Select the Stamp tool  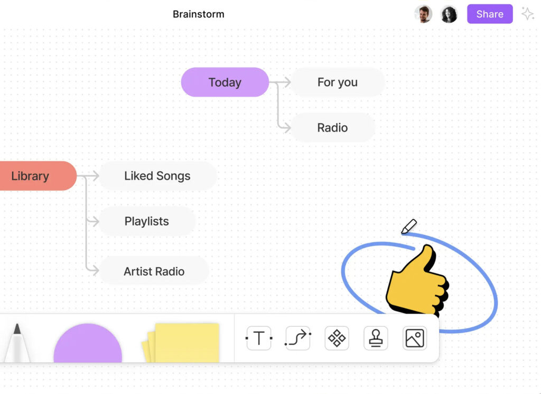click(x=376, y=338)
